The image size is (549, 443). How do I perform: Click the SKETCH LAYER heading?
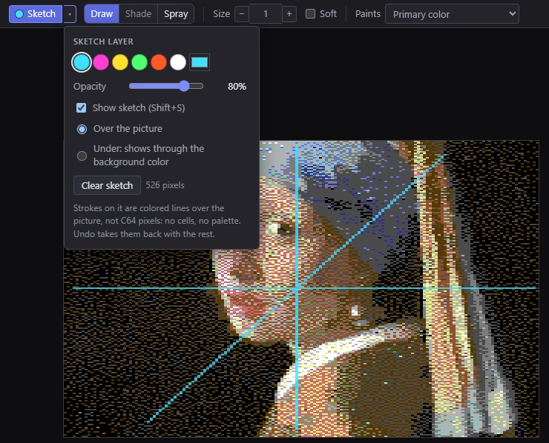103,41
